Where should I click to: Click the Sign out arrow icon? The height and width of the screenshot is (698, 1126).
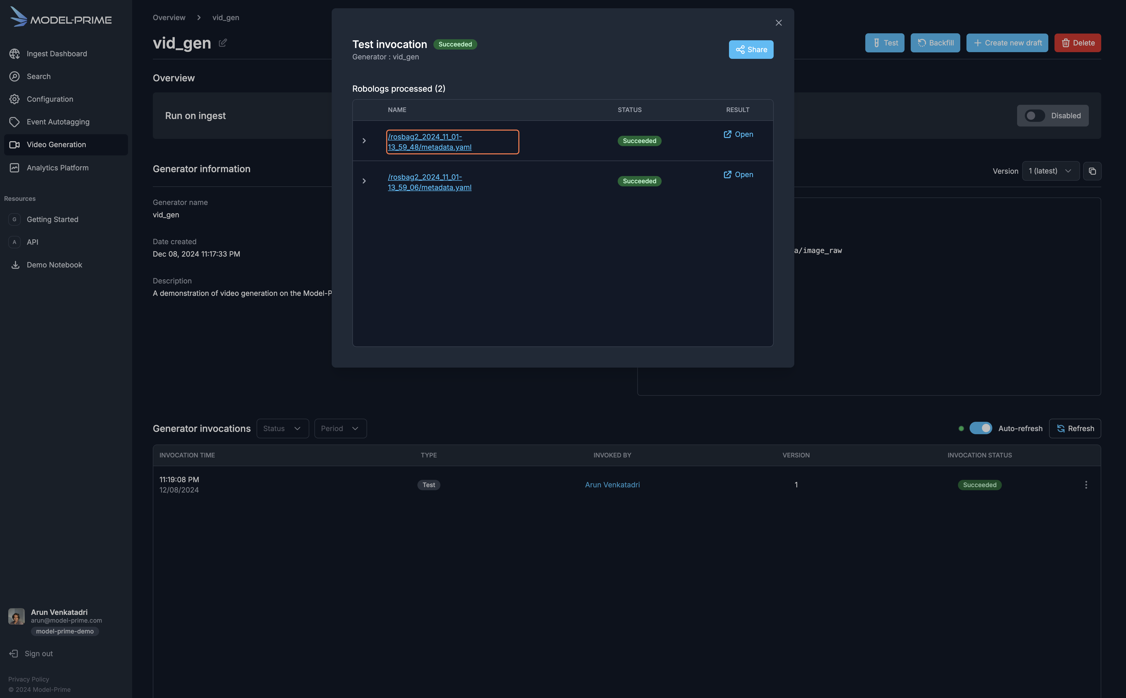(14, 653)
